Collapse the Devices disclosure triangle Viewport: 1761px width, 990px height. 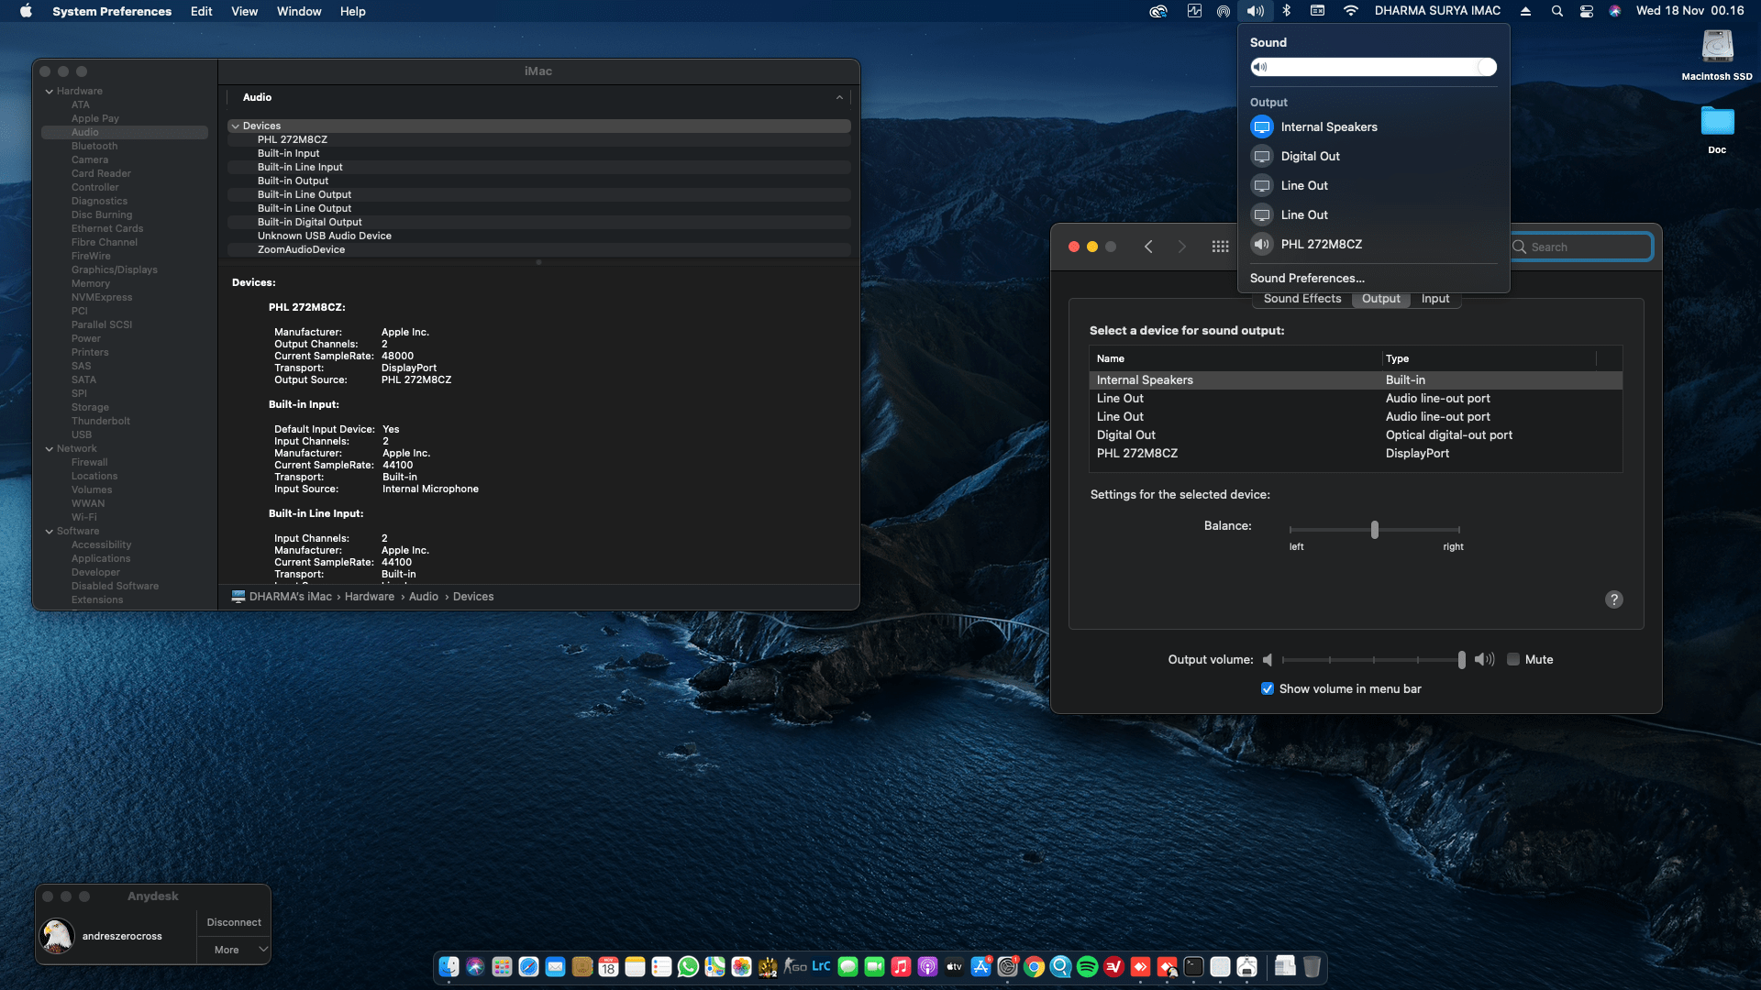tap(236, 126)
